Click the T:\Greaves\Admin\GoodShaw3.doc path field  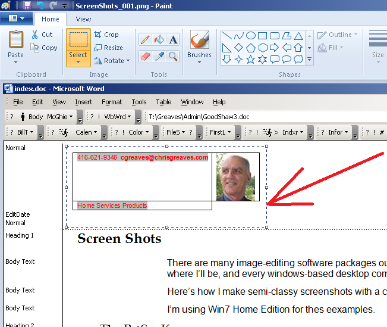[x=267, y=117]
